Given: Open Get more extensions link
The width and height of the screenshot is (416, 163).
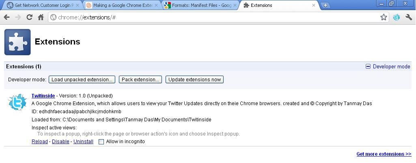Looking at the screenshot, I should tap(384, 154).
